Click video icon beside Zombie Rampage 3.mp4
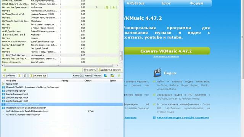Viewport: 244px width, 137px height. pyautogui.click(x=3, y=97)
